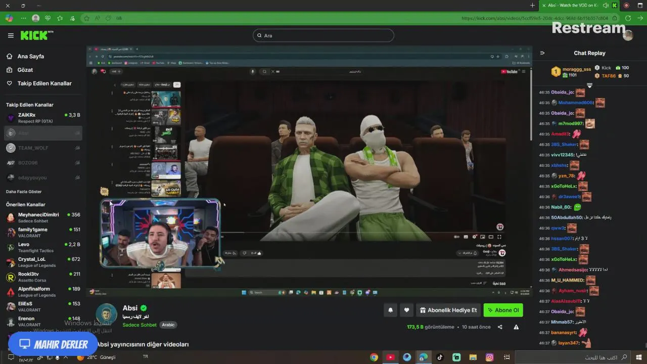Toggle channel notification bell
647x364 pixels.
pyautogui.click(x=390, y=310)
